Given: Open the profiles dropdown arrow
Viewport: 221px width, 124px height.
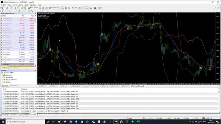Looking at the screenshot, I should (x=9, y=8).
